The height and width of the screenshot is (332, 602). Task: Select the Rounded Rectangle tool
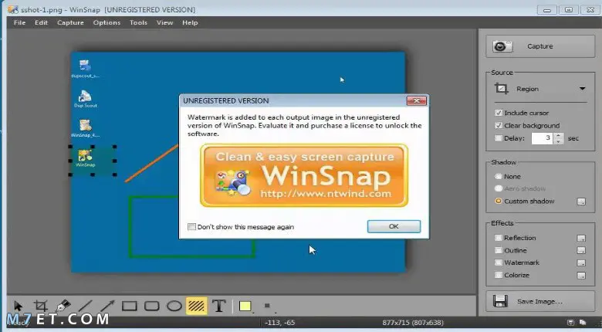151,307
